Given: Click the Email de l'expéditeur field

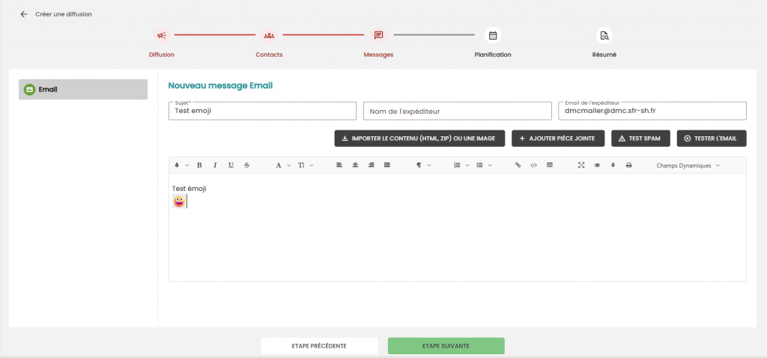Looking at the screenshot, I should pos(652,111).
